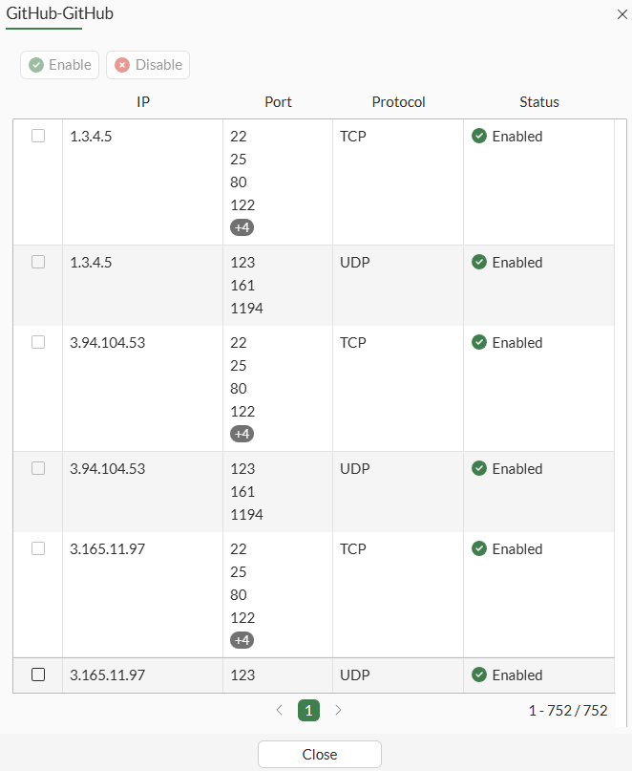Viewport: 632px width, 771px height.
Task: Click Enabled status icon on 1.3.4.5 UDP row
Action: coord(478,262)
